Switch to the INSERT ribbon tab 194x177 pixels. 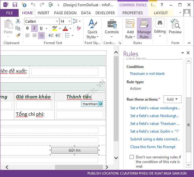pos(43,13)
